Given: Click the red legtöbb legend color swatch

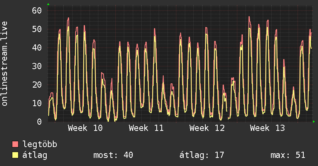Looking at the screenshot, I should pos(15,144).
